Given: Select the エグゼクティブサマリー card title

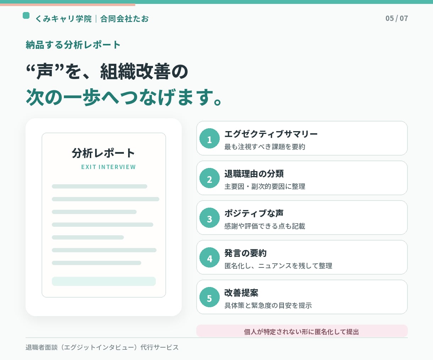Looking at the screenshot, I should click(x=271, y=134).
